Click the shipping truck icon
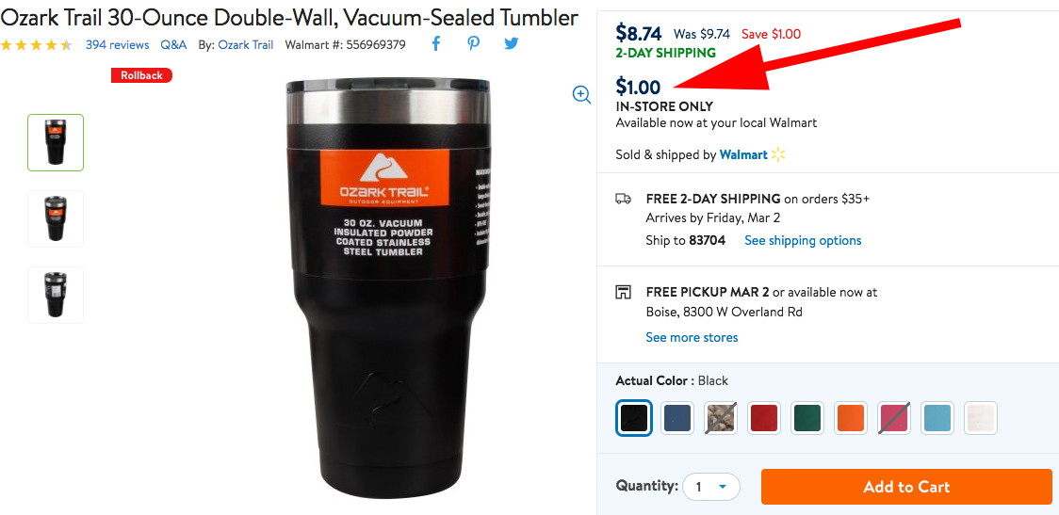This screenshot has height=515, width=1059. coord(624,199)
